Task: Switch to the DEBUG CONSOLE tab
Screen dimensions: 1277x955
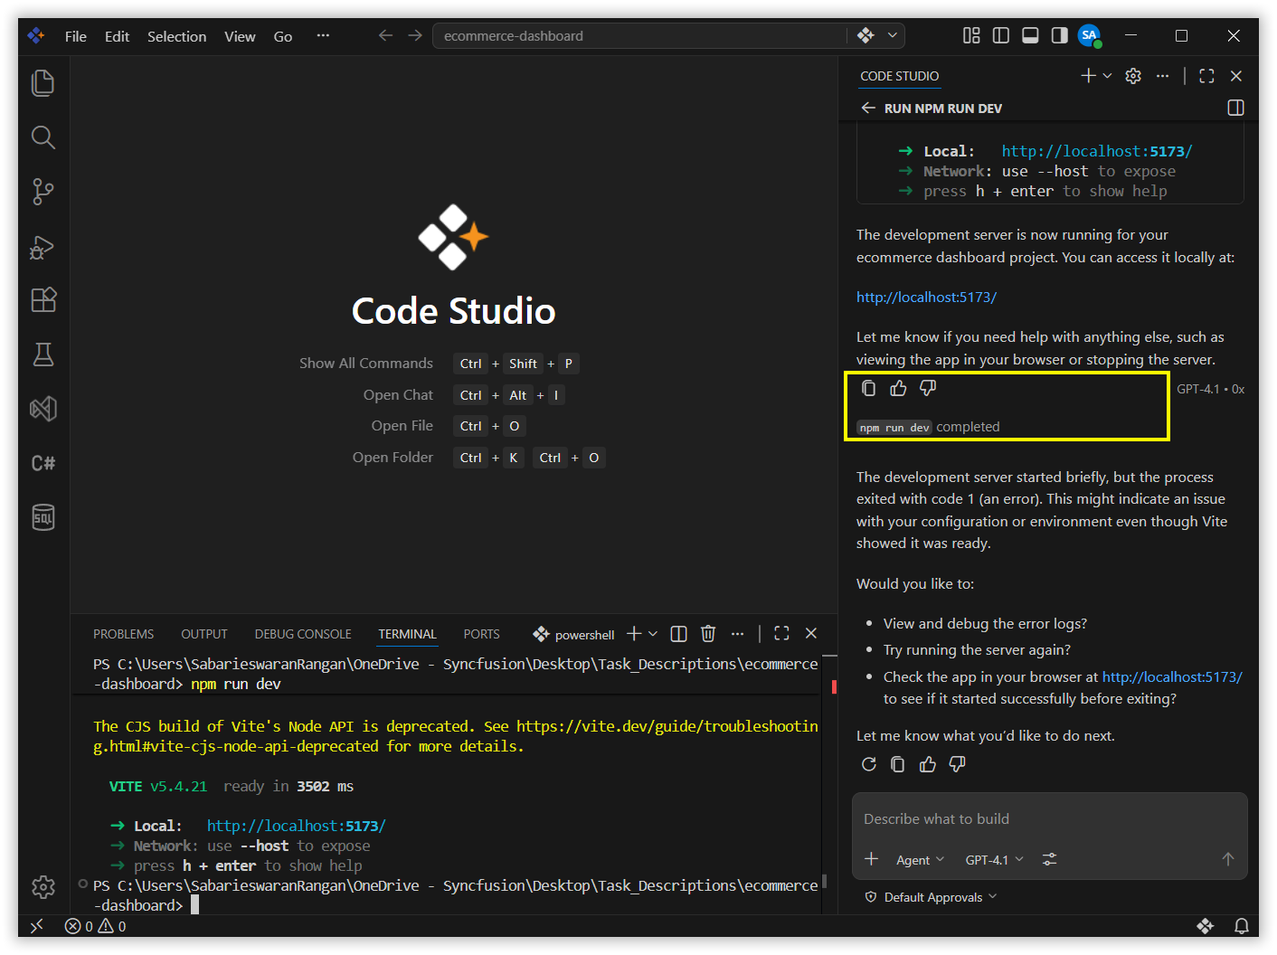Action: (x=303, y=634)
